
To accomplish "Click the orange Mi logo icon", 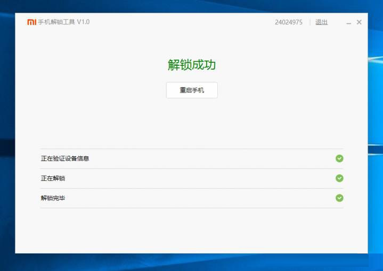I will click(x=31, y=22).
